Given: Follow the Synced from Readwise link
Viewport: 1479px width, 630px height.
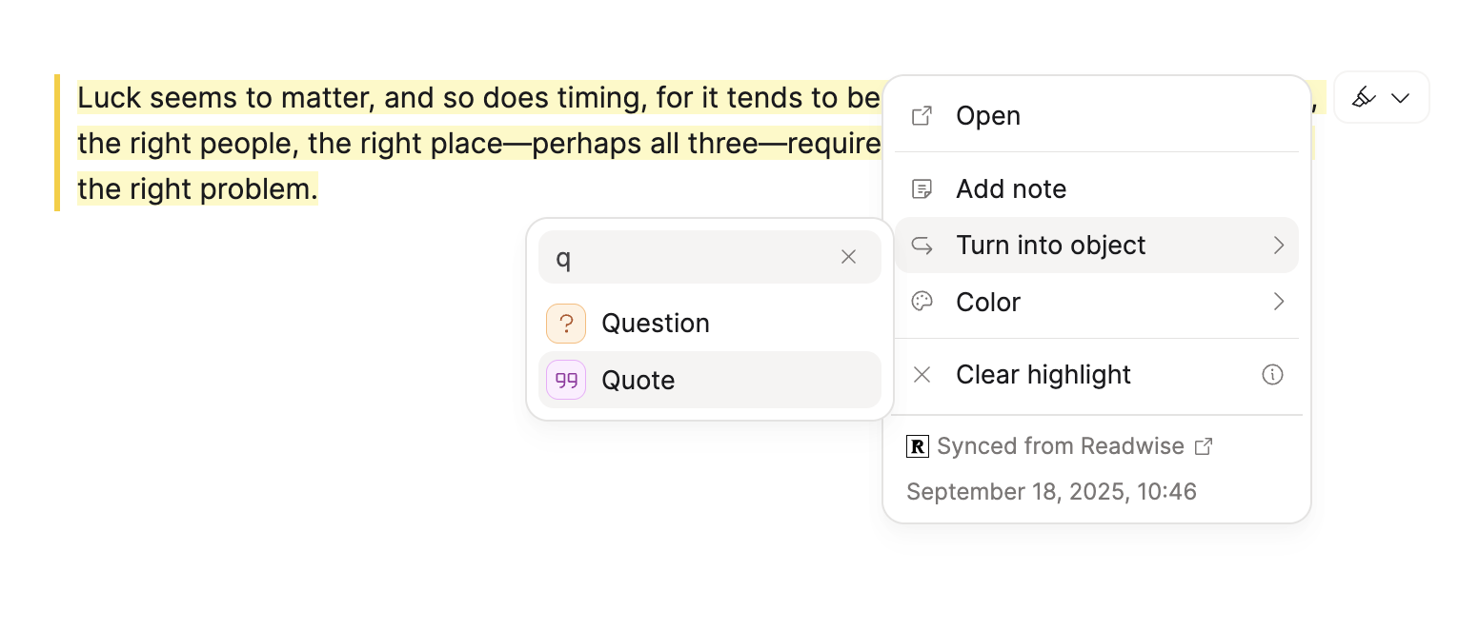Looking at the screenshot, I should tap(1060, 446).
